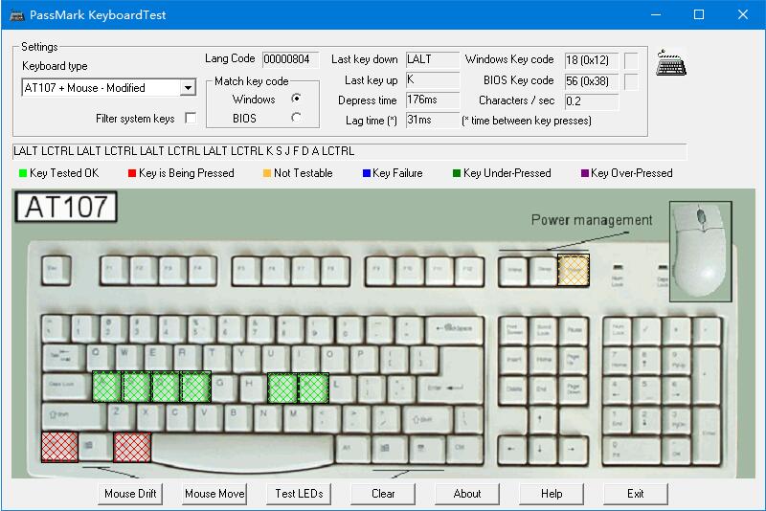Click the H key on keyboard image
Viewport: 766px width, 511px height.
point(253,388)
